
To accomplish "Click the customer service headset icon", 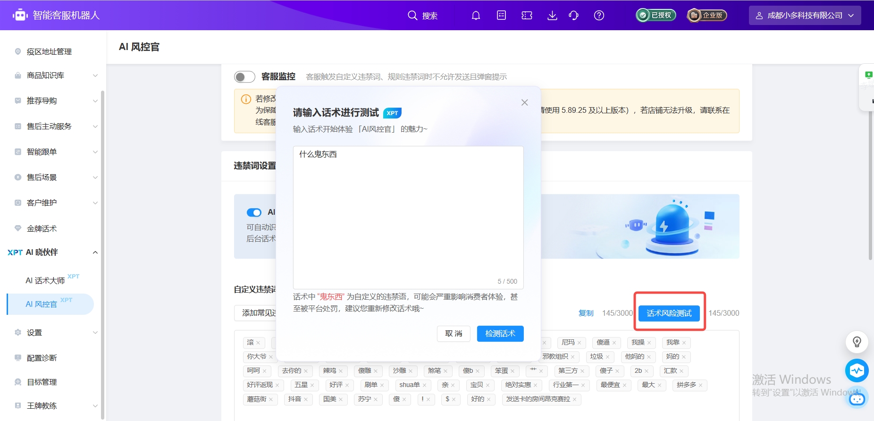I will (x=573, y=16).
